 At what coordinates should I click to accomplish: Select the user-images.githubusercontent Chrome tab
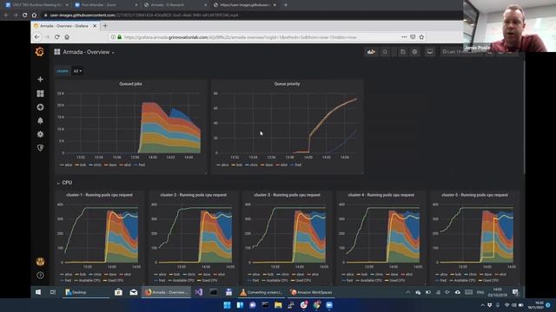245,5
